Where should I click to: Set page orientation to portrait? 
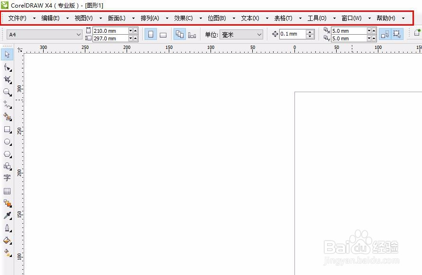point(151,35)
